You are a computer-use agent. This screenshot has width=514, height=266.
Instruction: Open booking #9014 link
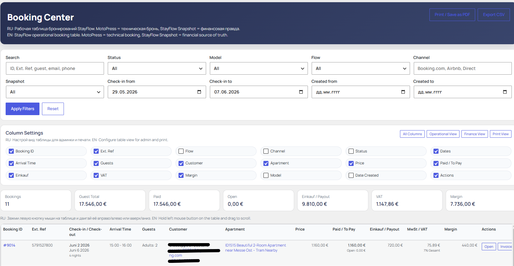(x=9, y=245)
